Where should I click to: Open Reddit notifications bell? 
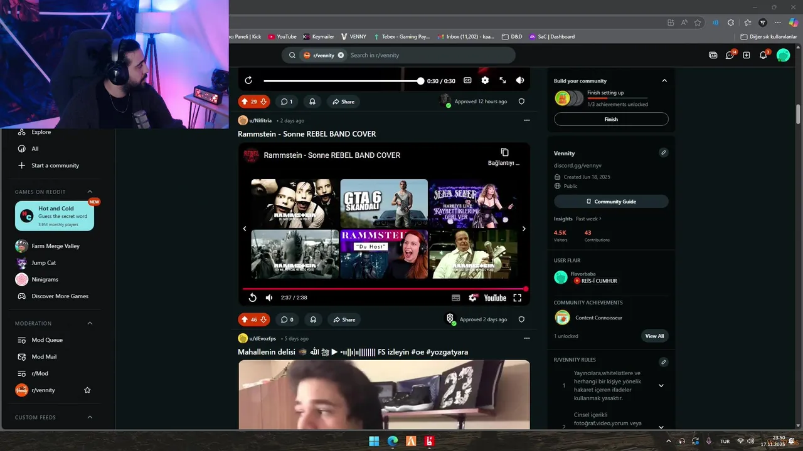tap(763, 55)
